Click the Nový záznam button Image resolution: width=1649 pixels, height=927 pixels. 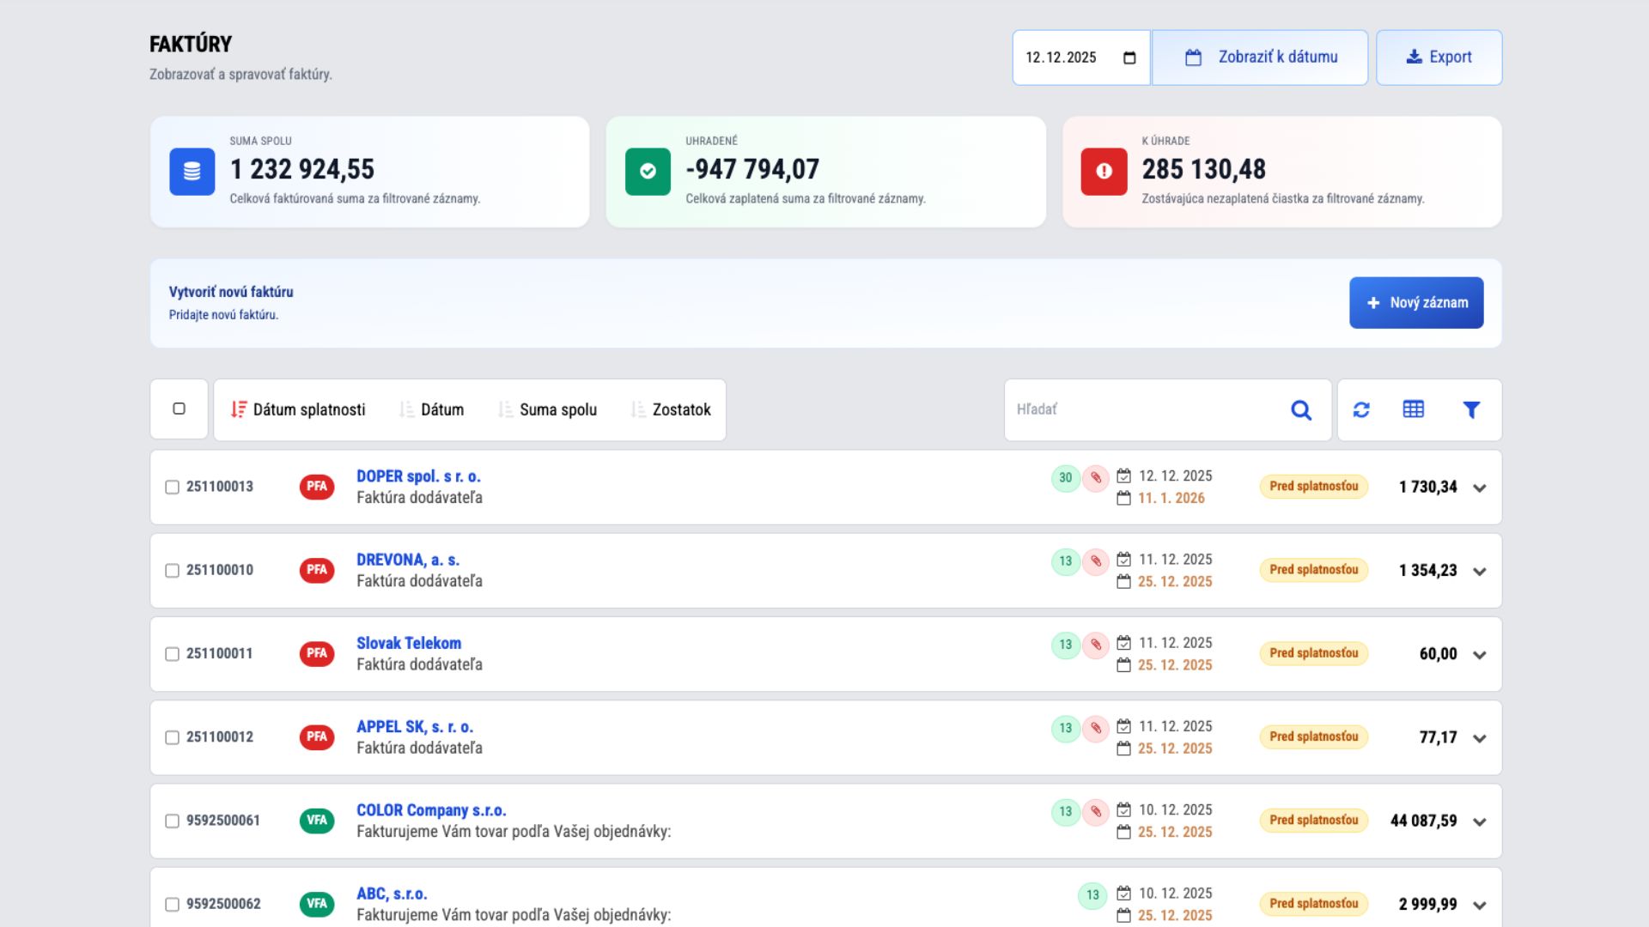(x=1415, y=302)
